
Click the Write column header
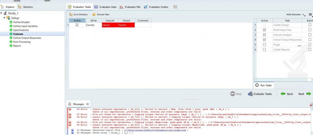point(94,21)
